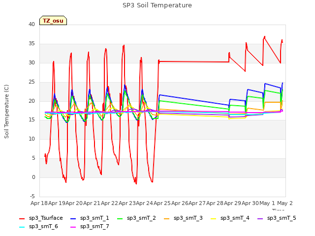
Task: Click the Apr 26 x-axis label
Action: point(180,203)
